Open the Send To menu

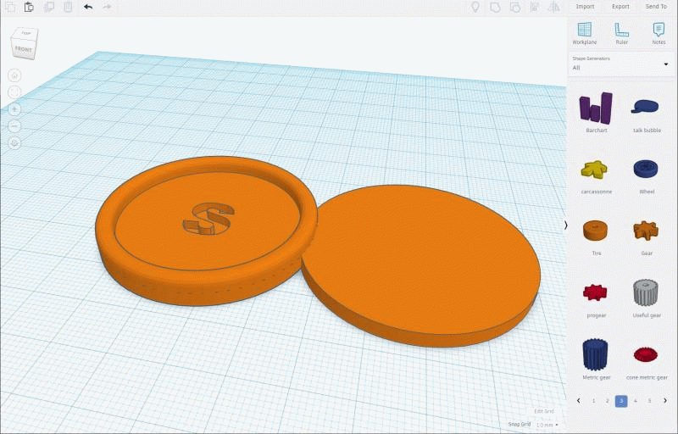[x=656, y=7]
